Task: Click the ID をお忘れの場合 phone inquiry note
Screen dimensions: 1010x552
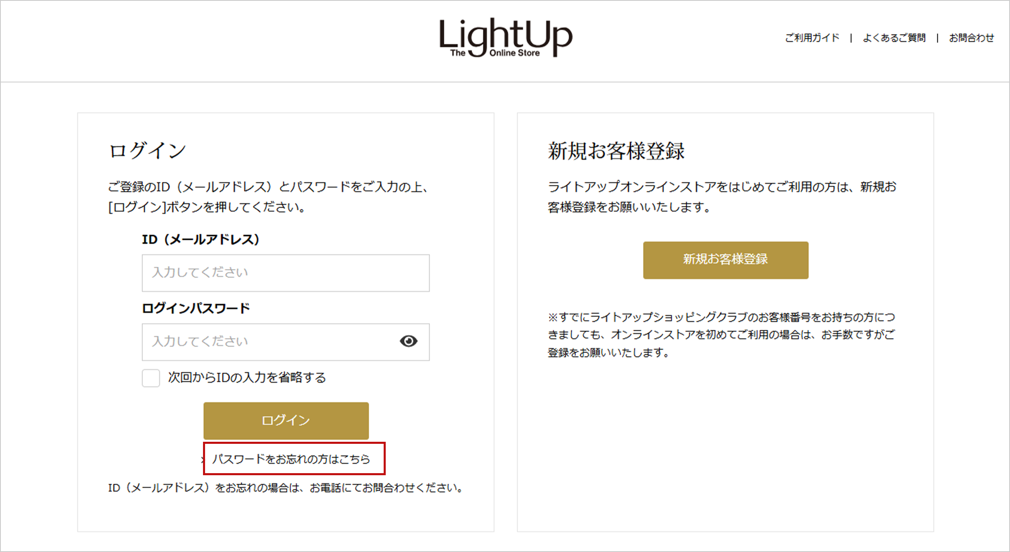Action: (285, 488)
